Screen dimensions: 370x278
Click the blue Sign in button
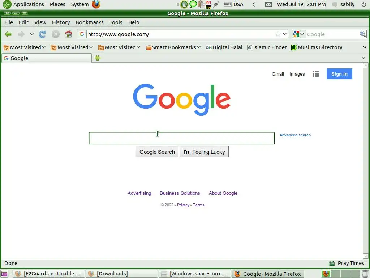(339, 74)
